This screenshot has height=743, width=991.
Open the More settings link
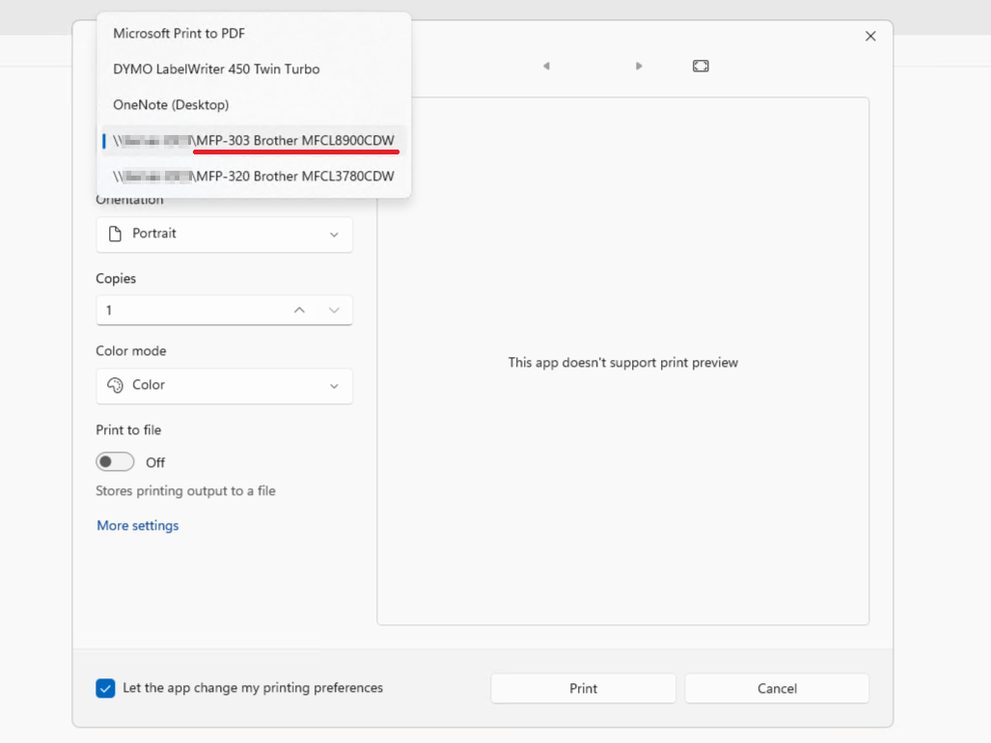tap(138, 526)
